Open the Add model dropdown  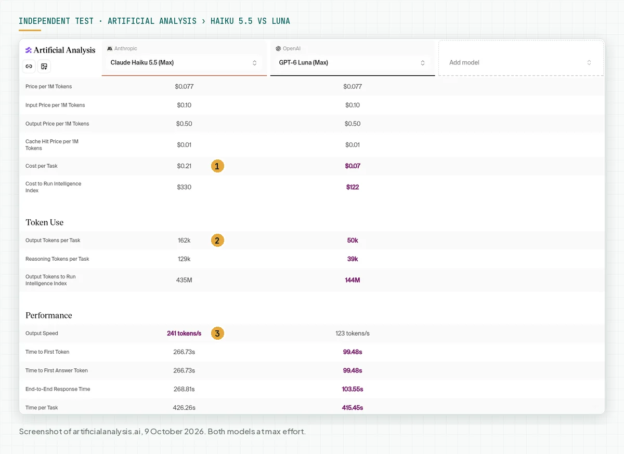tap(521, 63)
